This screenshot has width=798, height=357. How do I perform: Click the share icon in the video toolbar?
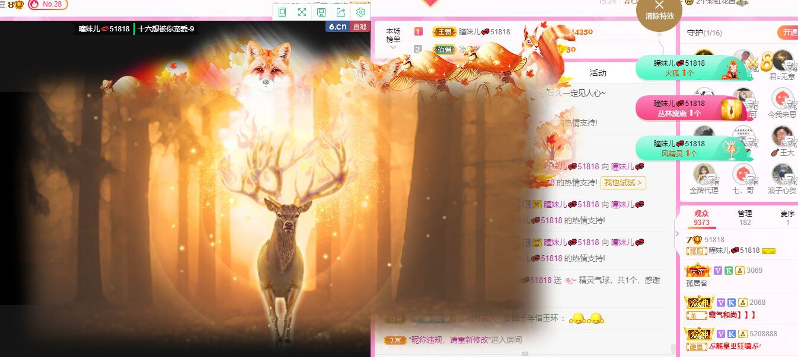coord(341,12)
